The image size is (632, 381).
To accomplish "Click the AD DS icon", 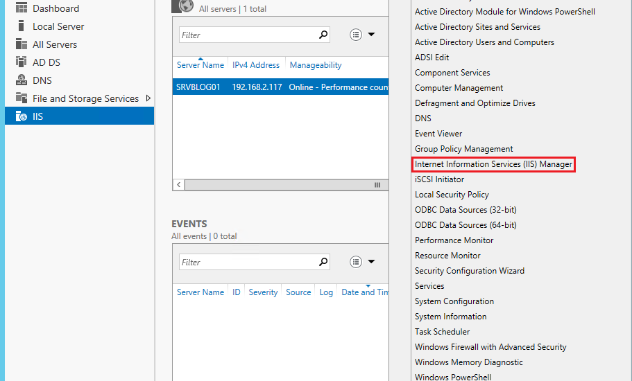I will (22, 62).
